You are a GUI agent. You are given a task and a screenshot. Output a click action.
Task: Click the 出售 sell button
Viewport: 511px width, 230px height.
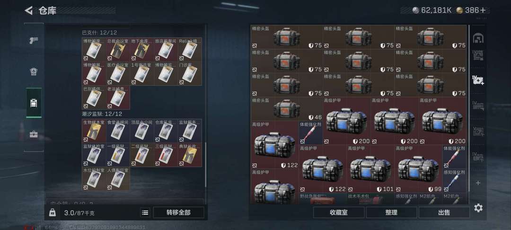tap(444, 212)
